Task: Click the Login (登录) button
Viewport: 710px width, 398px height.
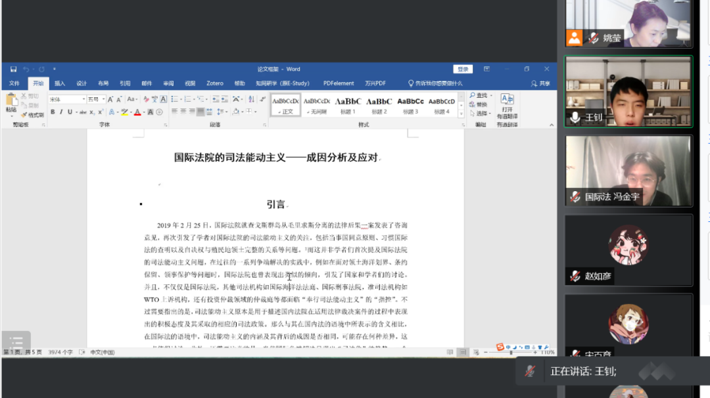Action: point(463,69)
